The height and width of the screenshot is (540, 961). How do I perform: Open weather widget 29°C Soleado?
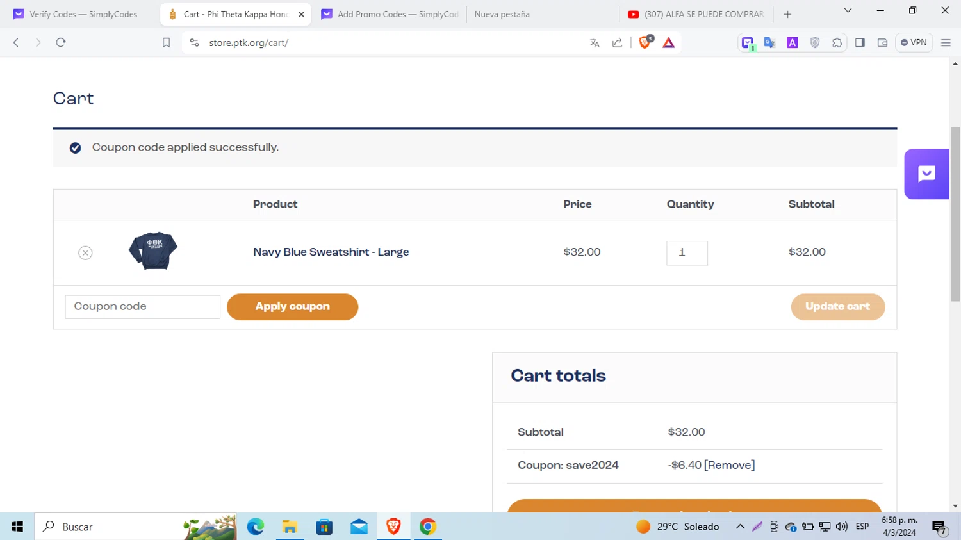click(x=678, y=527)
